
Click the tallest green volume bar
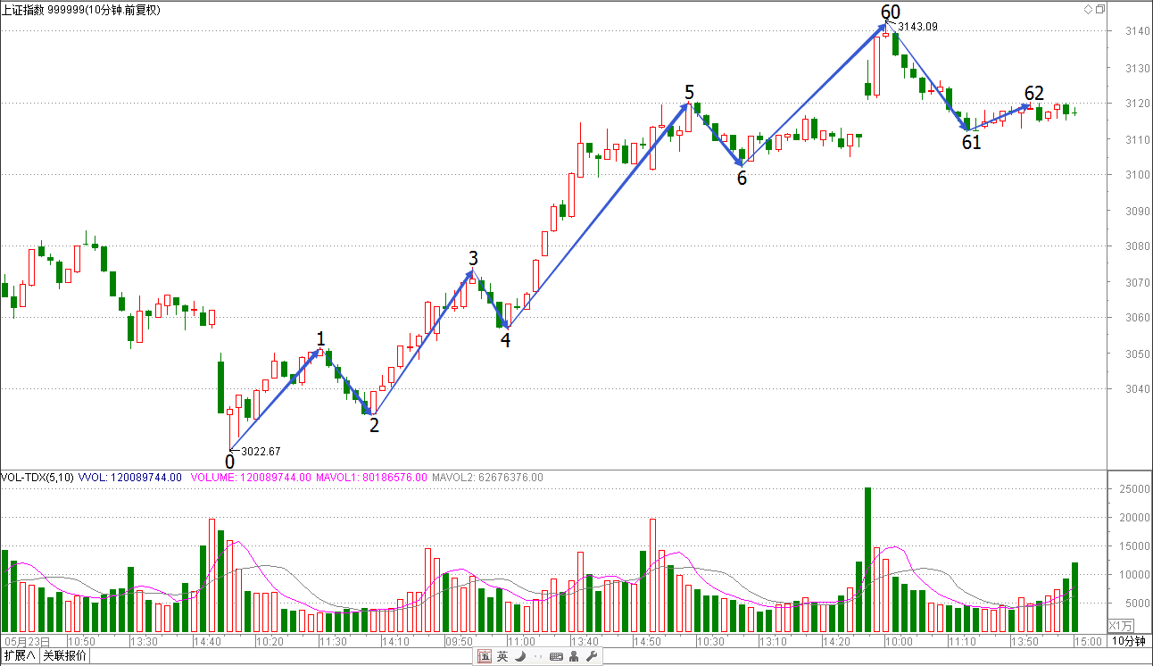[x=867, y=561]
